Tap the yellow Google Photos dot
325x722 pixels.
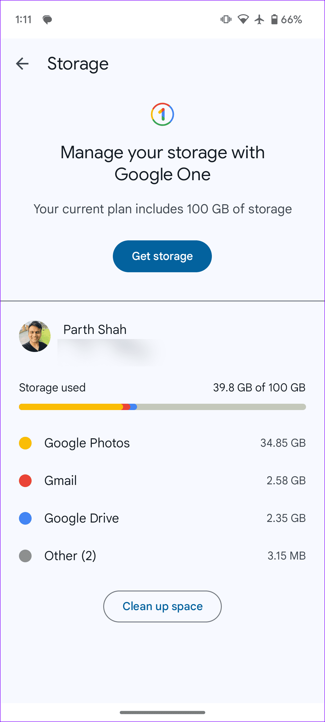[25, 443]
